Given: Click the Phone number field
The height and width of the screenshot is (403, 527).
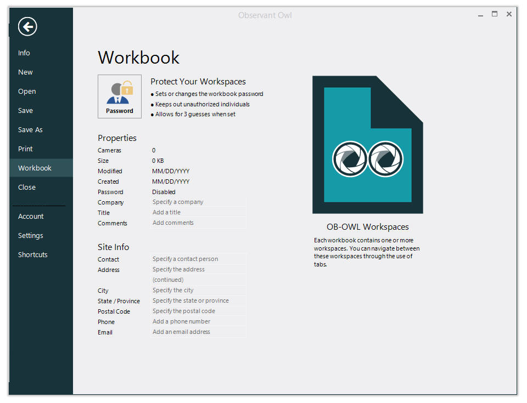Looking at the screenshot, I should 198,321.
